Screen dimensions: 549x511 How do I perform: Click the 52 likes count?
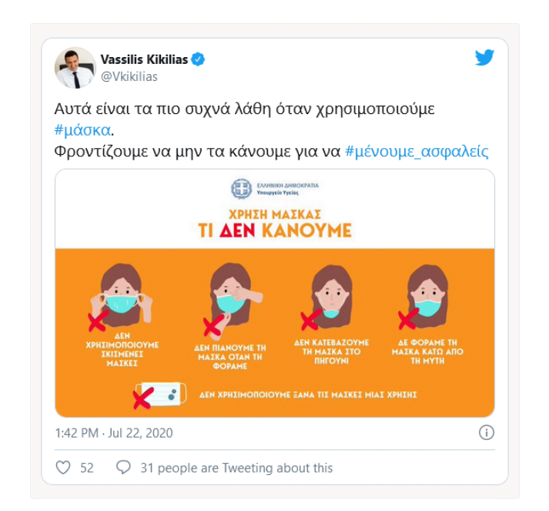pos(87,468)
